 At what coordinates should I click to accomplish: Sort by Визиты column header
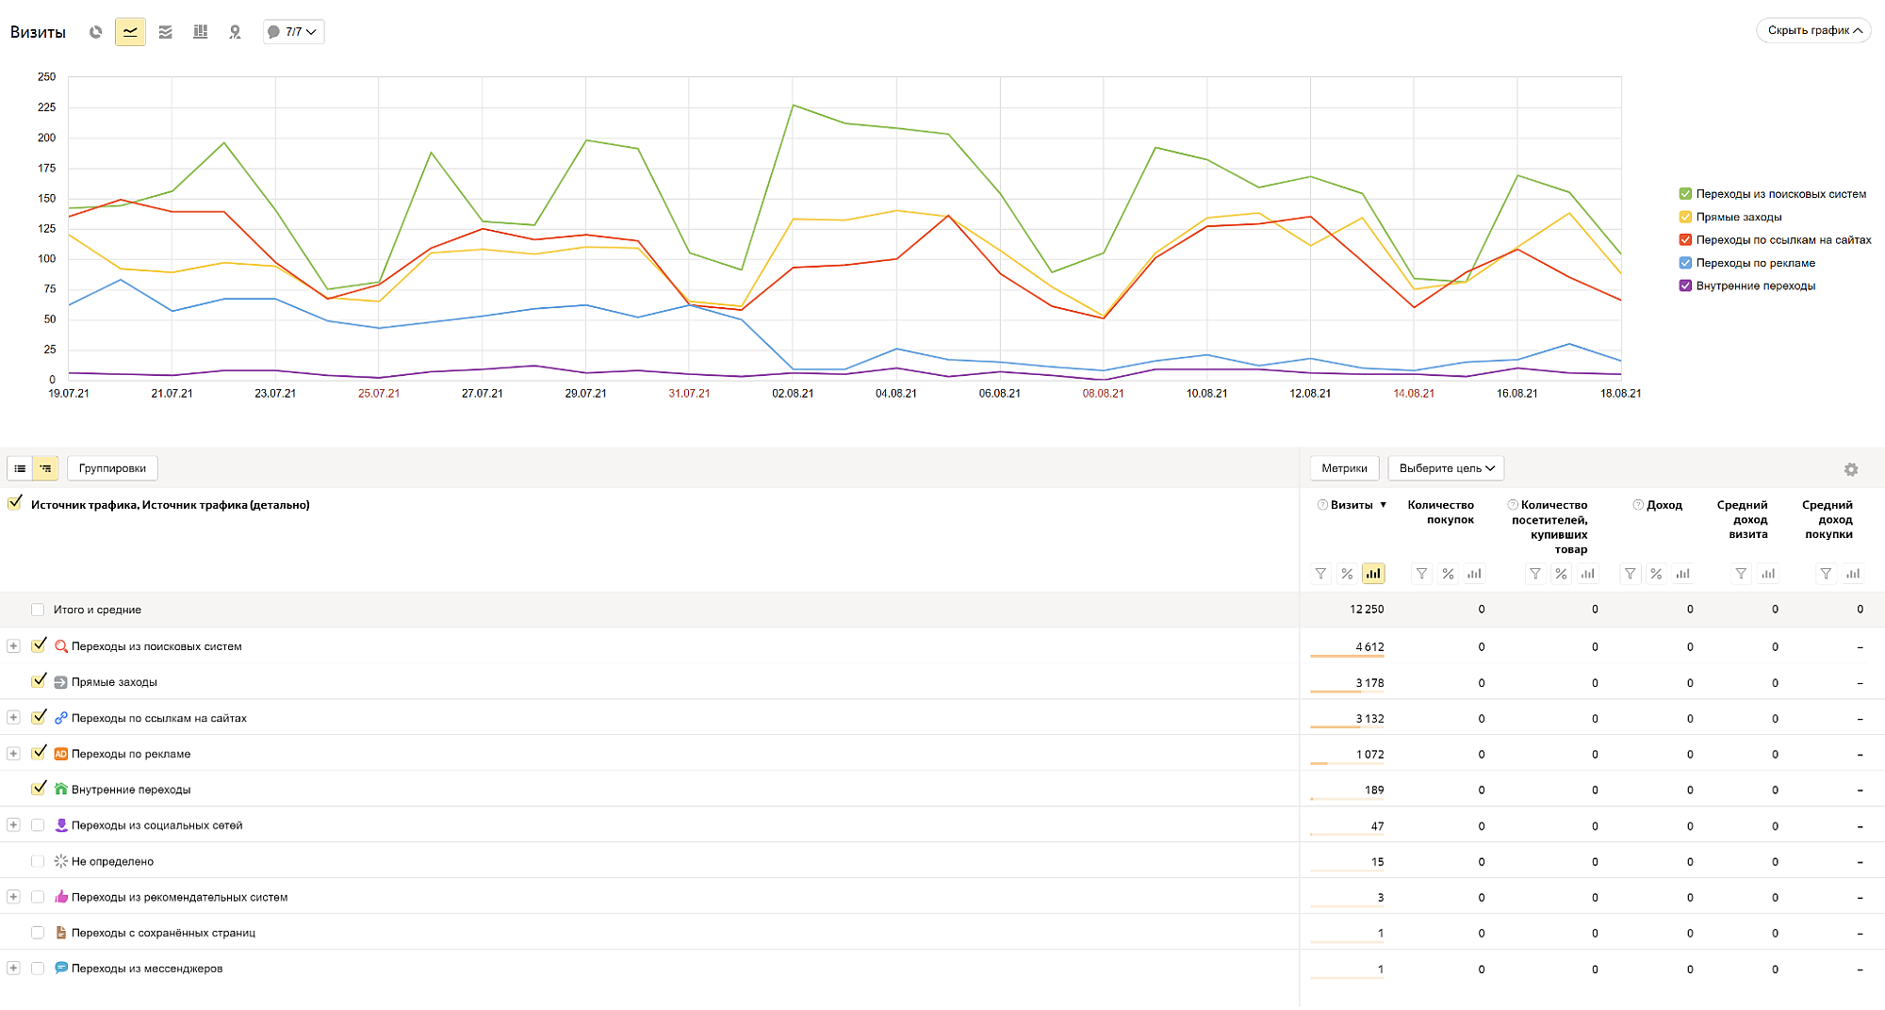(1352, 505)
